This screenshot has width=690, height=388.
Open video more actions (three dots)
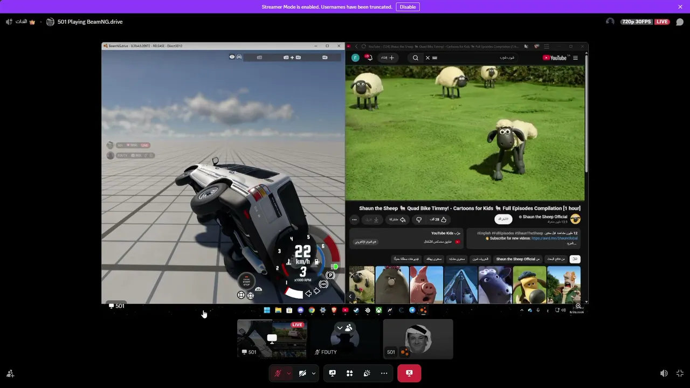pos(354,219)
